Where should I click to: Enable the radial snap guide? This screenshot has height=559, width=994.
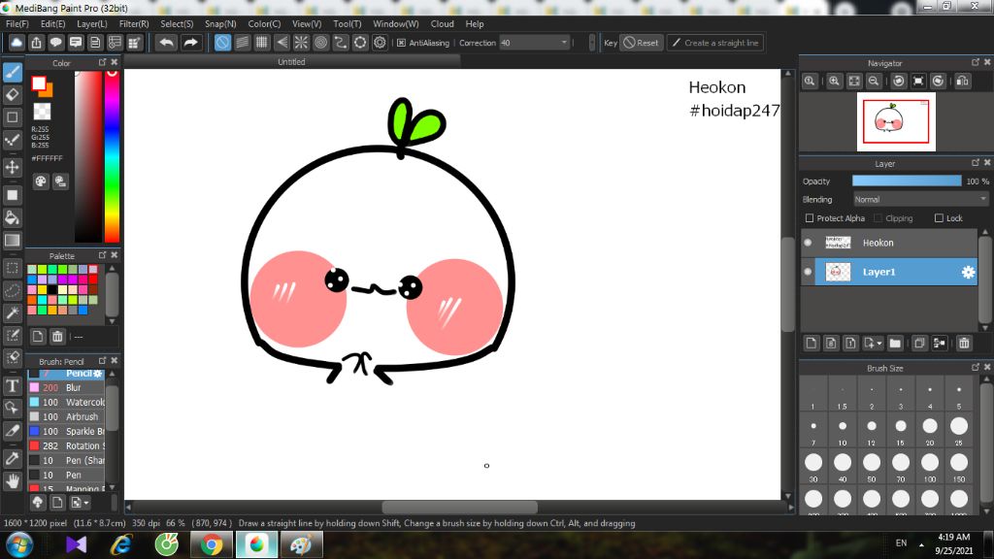(x=301, y=43)
